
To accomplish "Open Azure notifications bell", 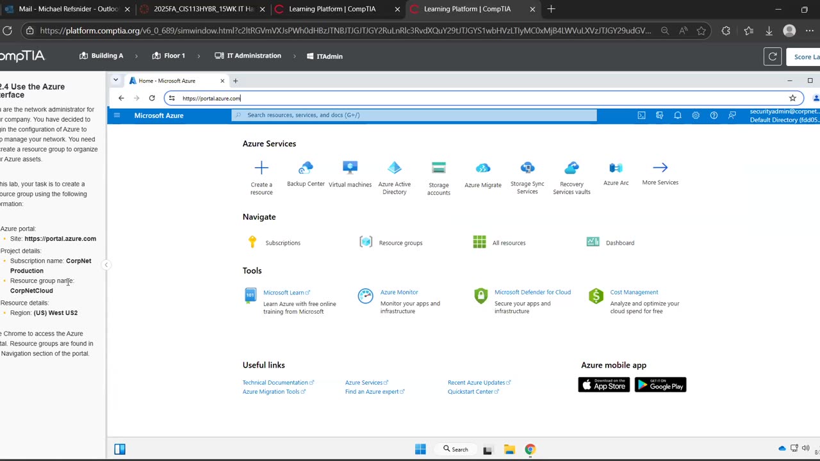I will [677, 115].
